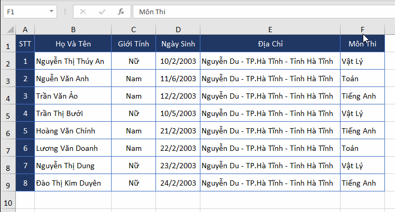Click the Ngày Sinh header cell
Image resolution: width=395 pixels, height=212 pixels.
178,44
